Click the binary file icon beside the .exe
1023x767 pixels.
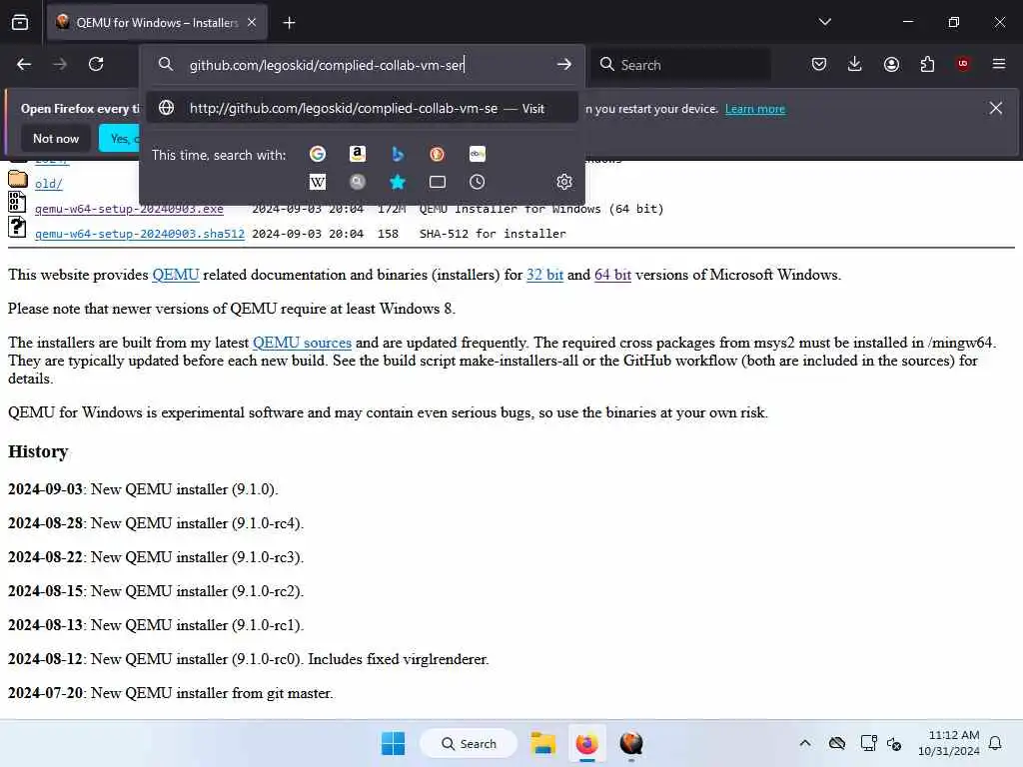pos(17,202)
